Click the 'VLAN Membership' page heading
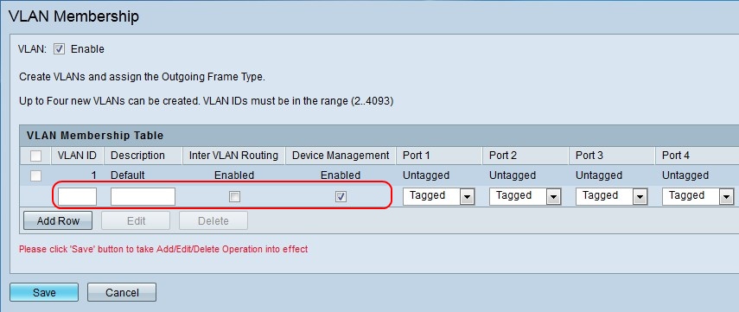Viewport: 739px width, 312px height. tap(74, 16)
